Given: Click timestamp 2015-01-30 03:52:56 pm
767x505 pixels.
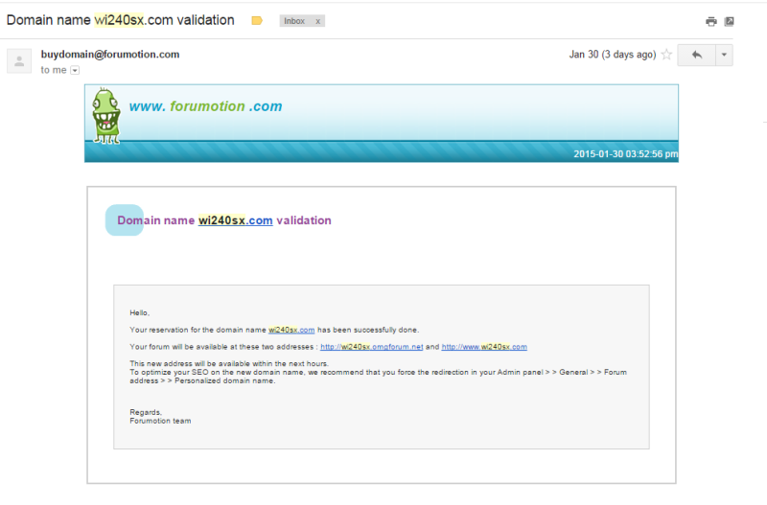Looking at the screenshot, I should 626,154.
